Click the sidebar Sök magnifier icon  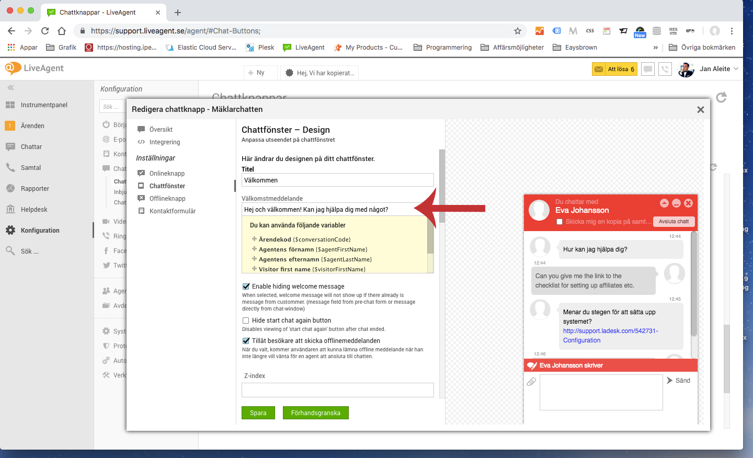[x=10, y=251]
